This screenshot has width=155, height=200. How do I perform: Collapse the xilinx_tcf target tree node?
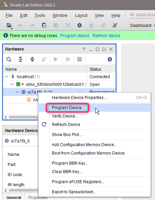coord(12,84)
